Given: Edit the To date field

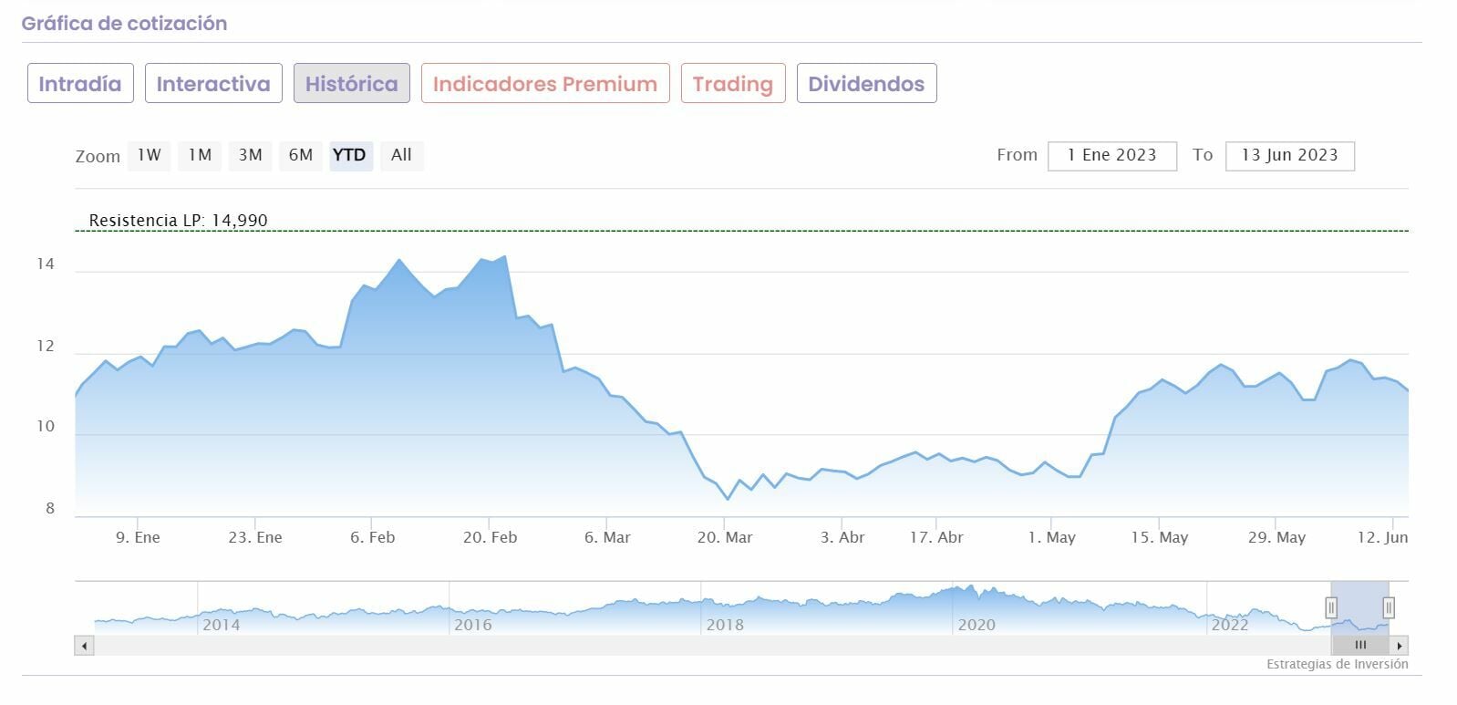Looking at the screenshot, I should 1289,156.
